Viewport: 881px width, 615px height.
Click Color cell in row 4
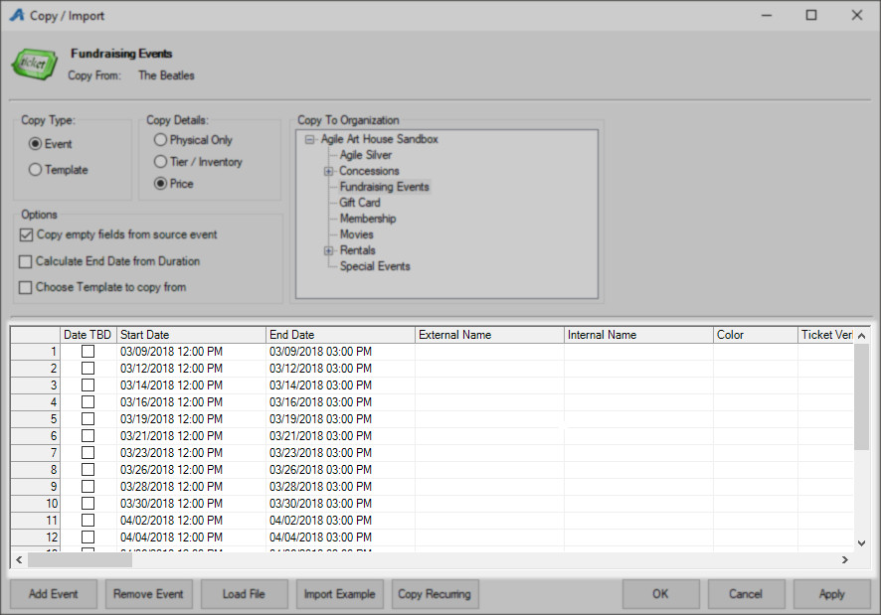pos(755,402)
